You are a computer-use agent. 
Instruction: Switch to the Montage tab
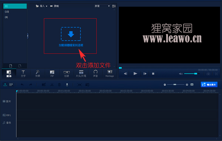tap(110, 73)
